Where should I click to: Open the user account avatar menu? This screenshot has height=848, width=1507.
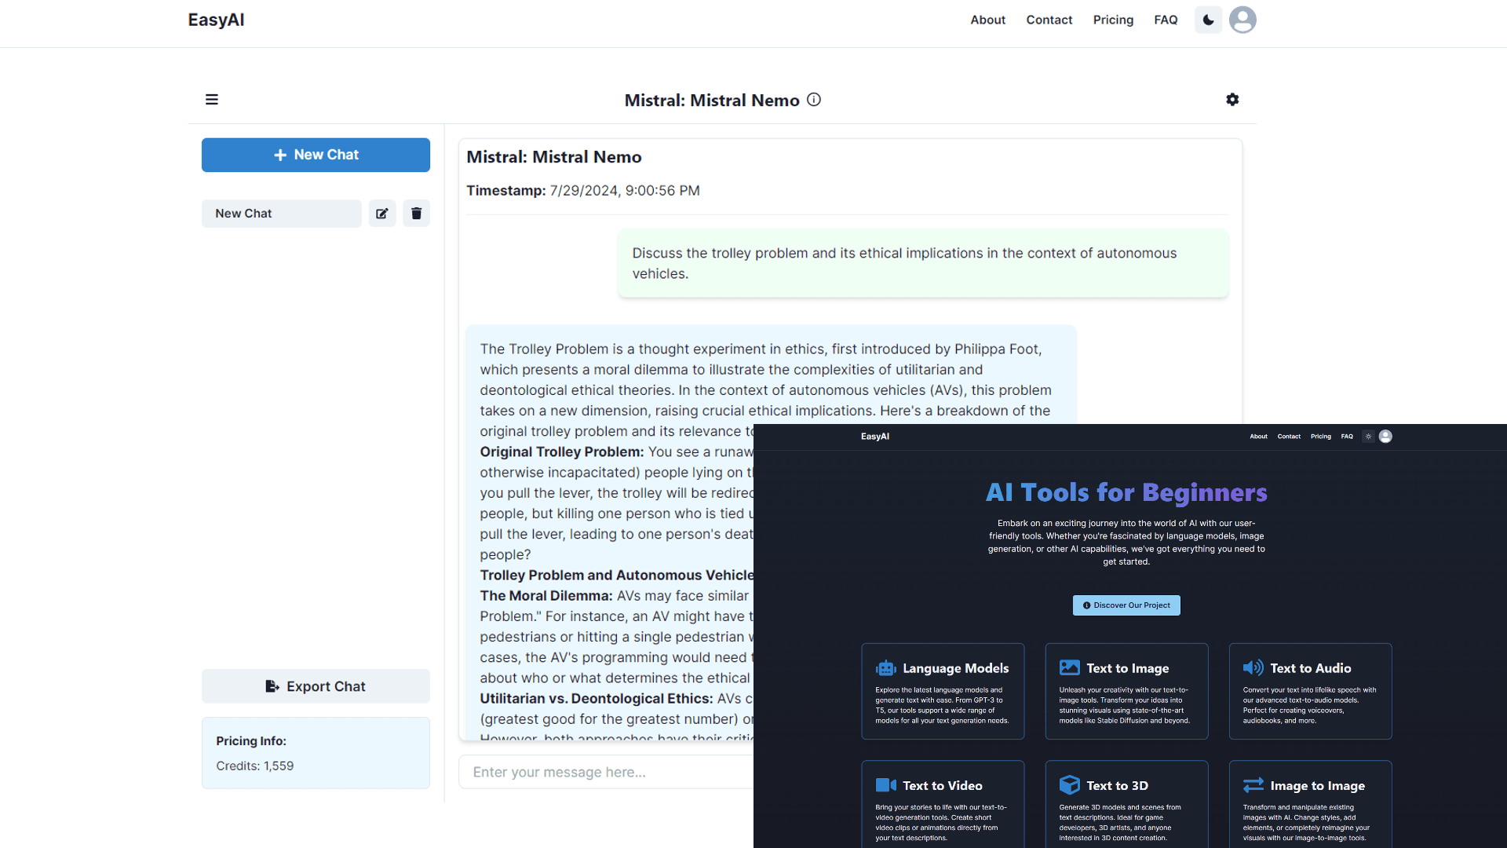(1242, 20)
